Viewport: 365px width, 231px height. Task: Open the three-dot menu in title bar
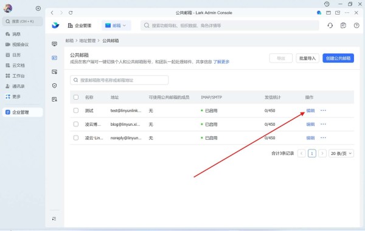pyautogui.click(x=347, y=13)
